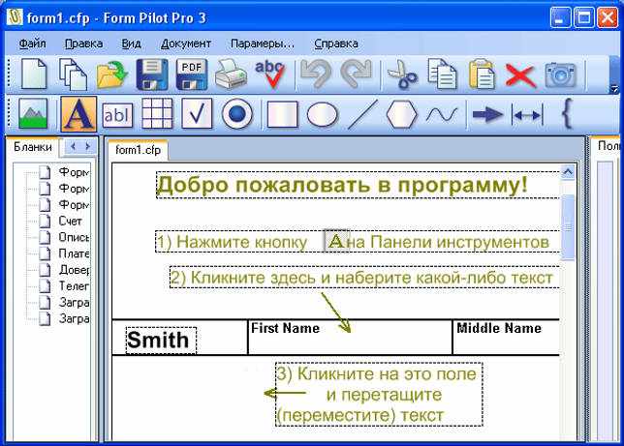Switch to the Бланки panel tab
The width and height of the screenshot is (624, 446).
coord(33,147)
